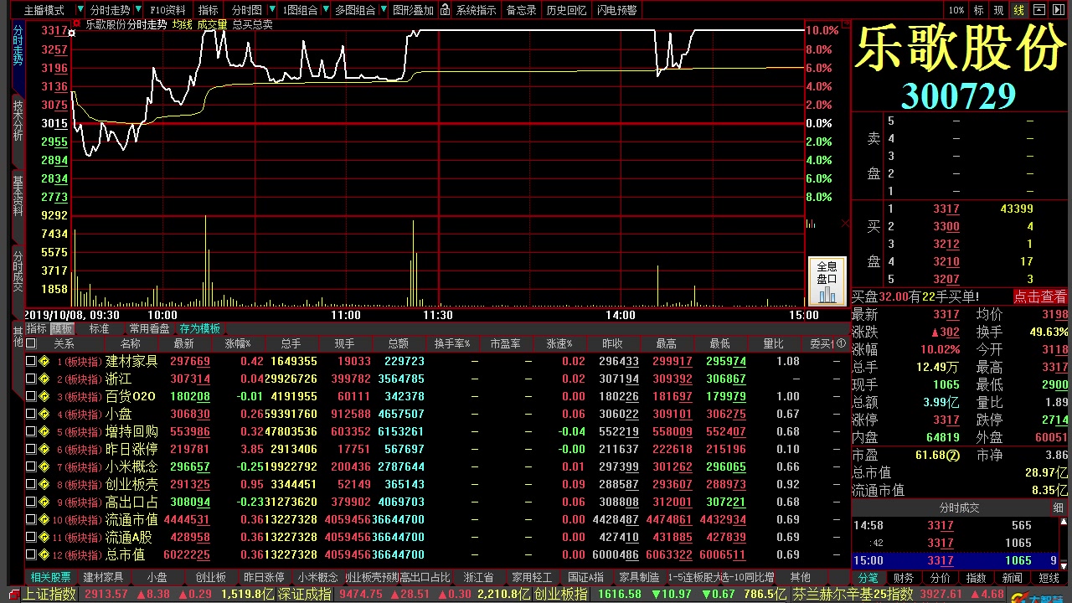Check the box for 总市值 row

(x=31, y=554)
